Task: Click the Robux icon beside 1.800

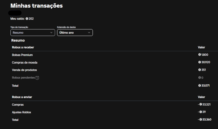Action: point(199,55)
